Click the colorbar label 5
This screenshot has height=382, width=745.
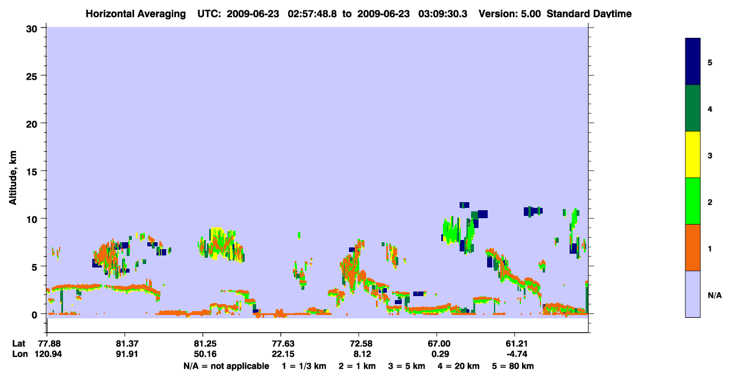tap(710, 62)
